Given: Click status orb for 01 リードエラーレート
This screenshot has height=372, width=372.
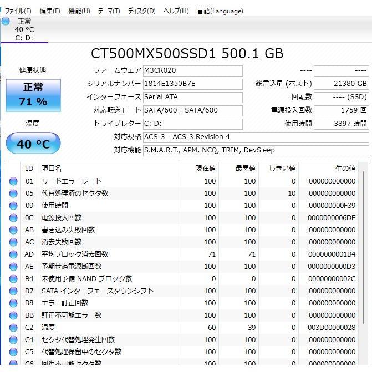Looking at the screenshot, I should pos(13,181).
